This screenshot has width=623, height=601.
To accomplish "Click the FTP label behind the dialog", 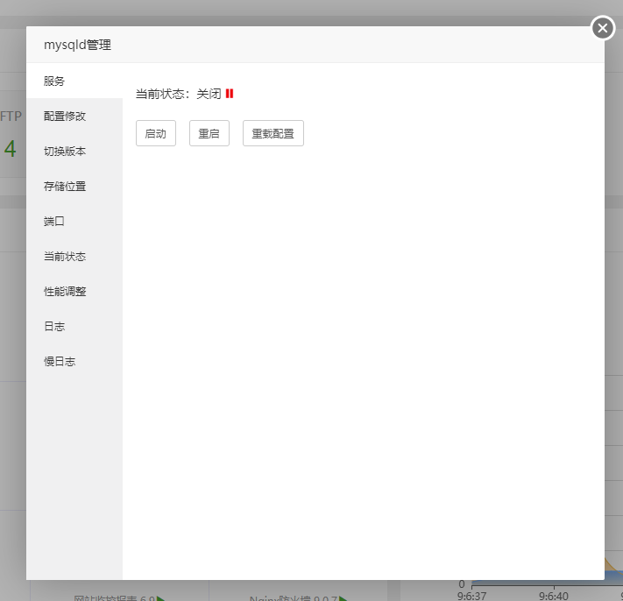I will tap(11, 117).
